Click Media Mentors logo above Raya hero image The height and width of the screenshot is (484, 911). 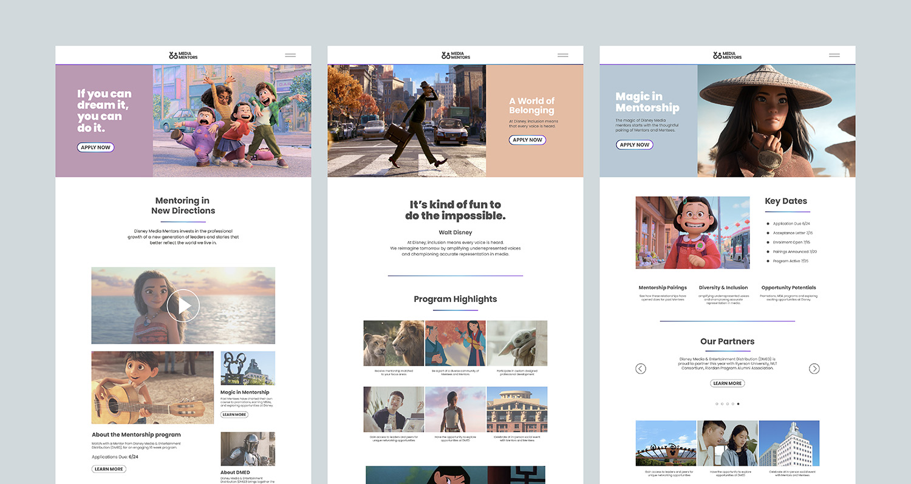728,55
